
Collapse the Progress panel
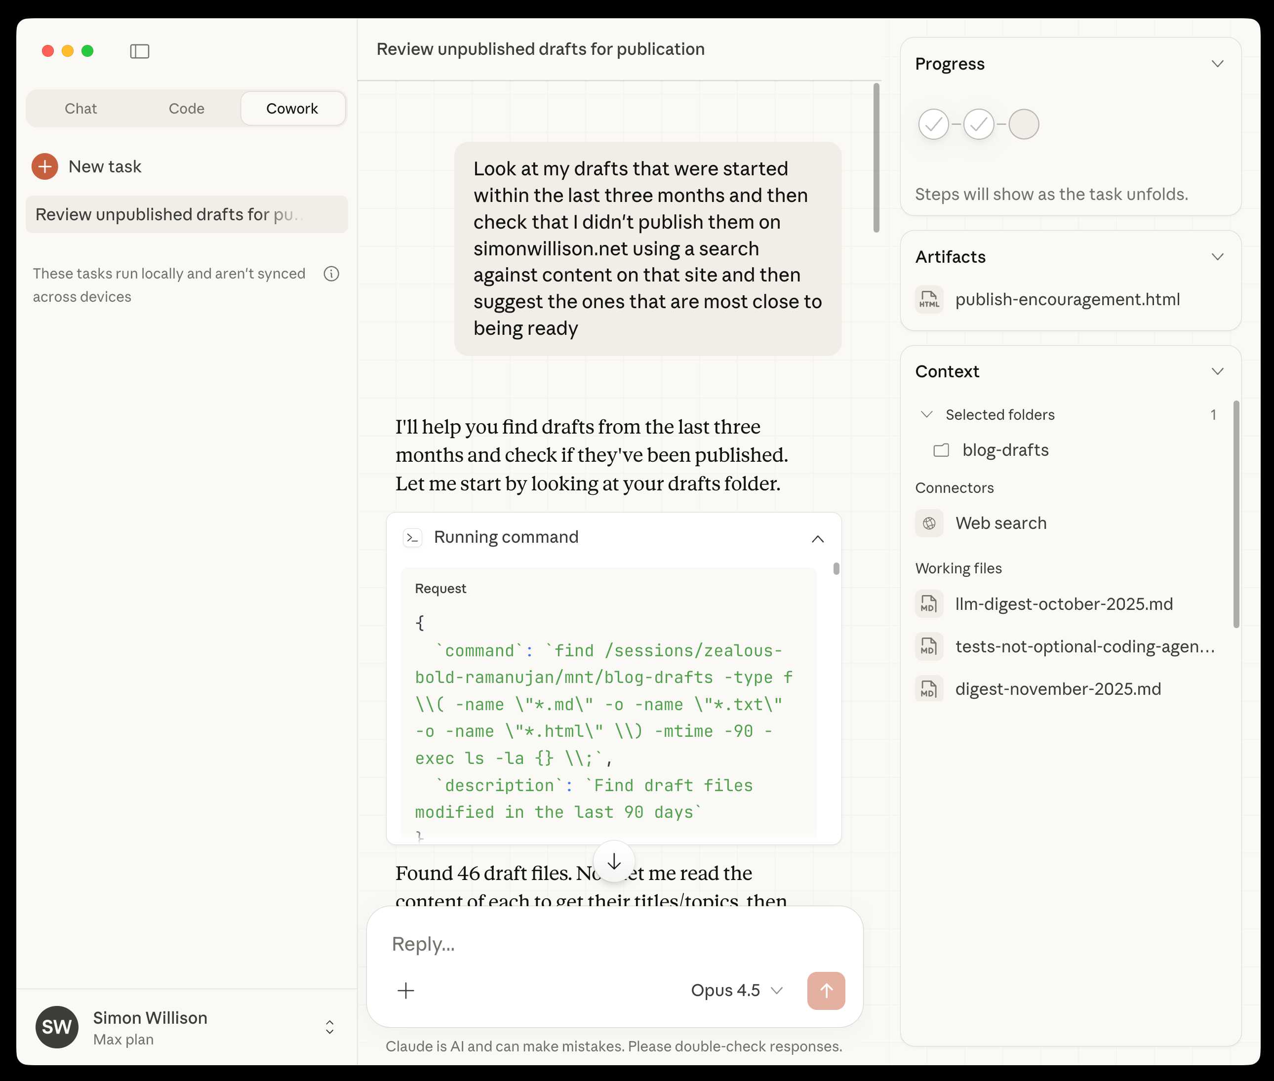[1218, 63]
